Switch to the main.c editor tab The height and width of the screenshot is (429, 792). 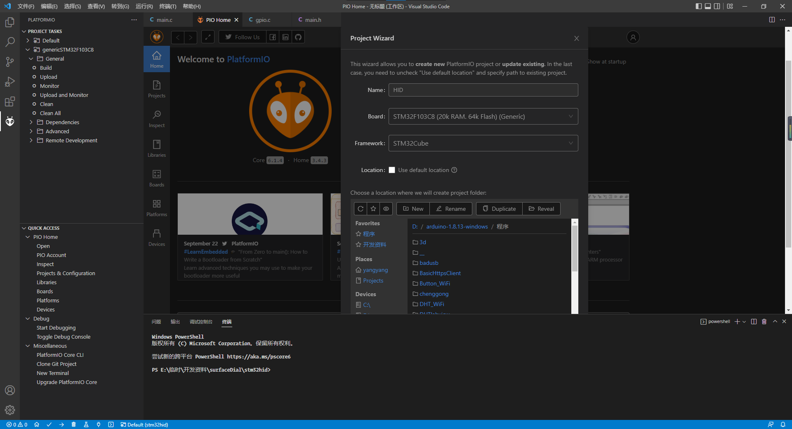pos(164,20)
